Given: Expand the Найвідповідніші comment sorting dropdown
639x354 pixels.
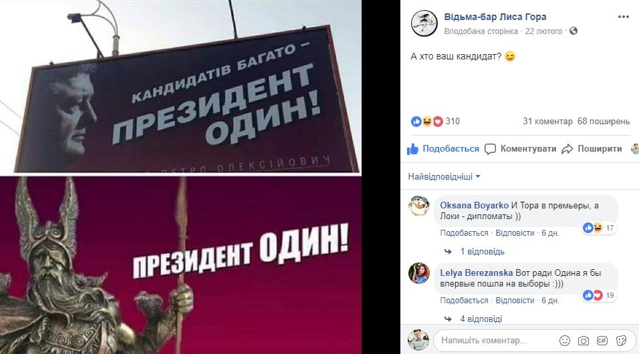Looking at the screenshot, I should point(444,177).
